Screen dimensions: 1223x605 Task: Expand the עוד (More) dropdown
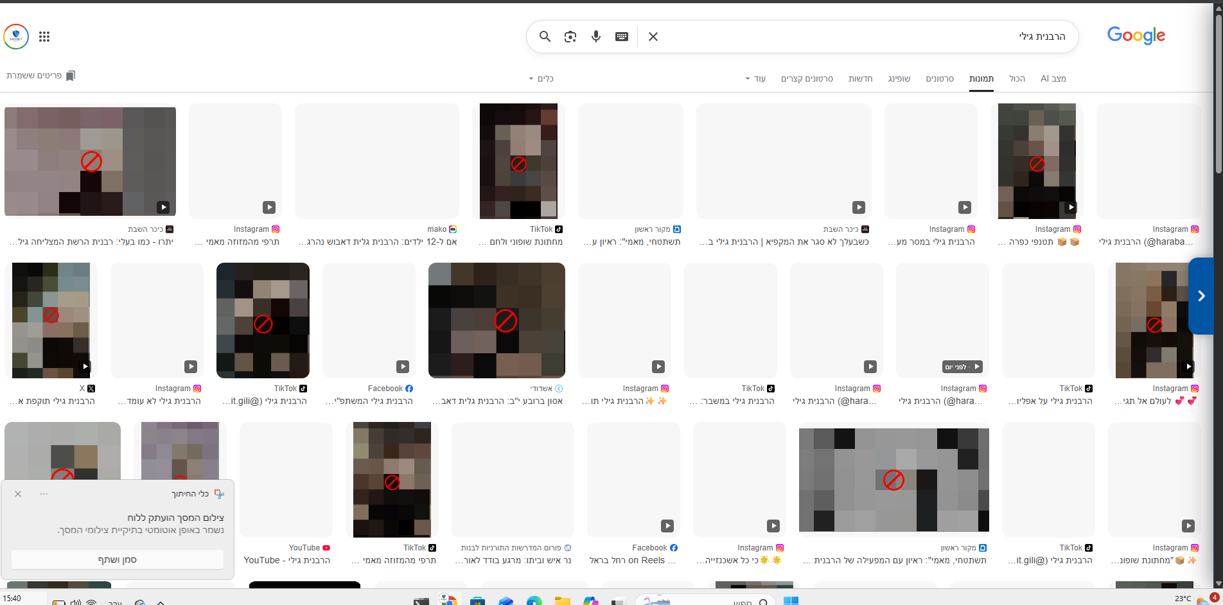click(x=755, y=78)
